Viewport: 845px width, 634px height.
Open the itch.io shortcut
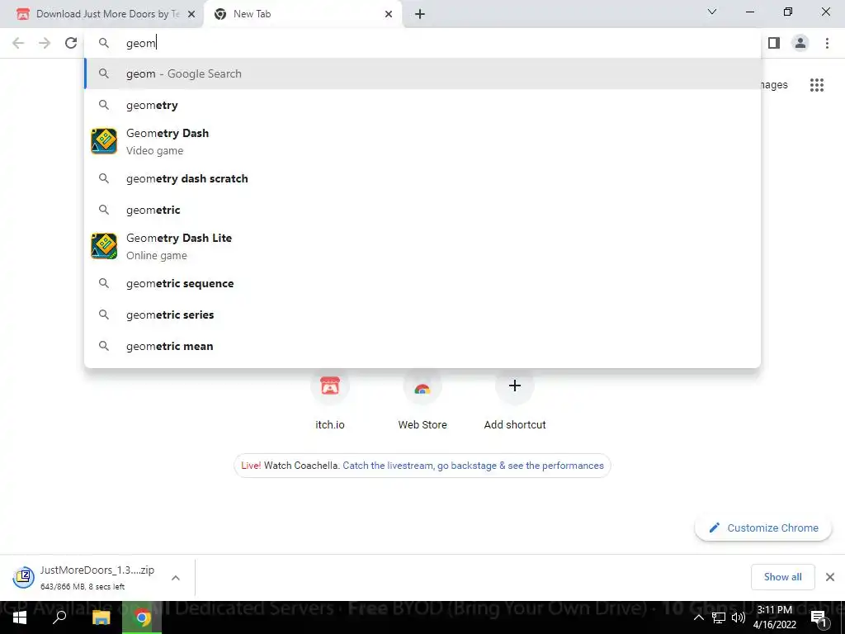click(330, 400)
